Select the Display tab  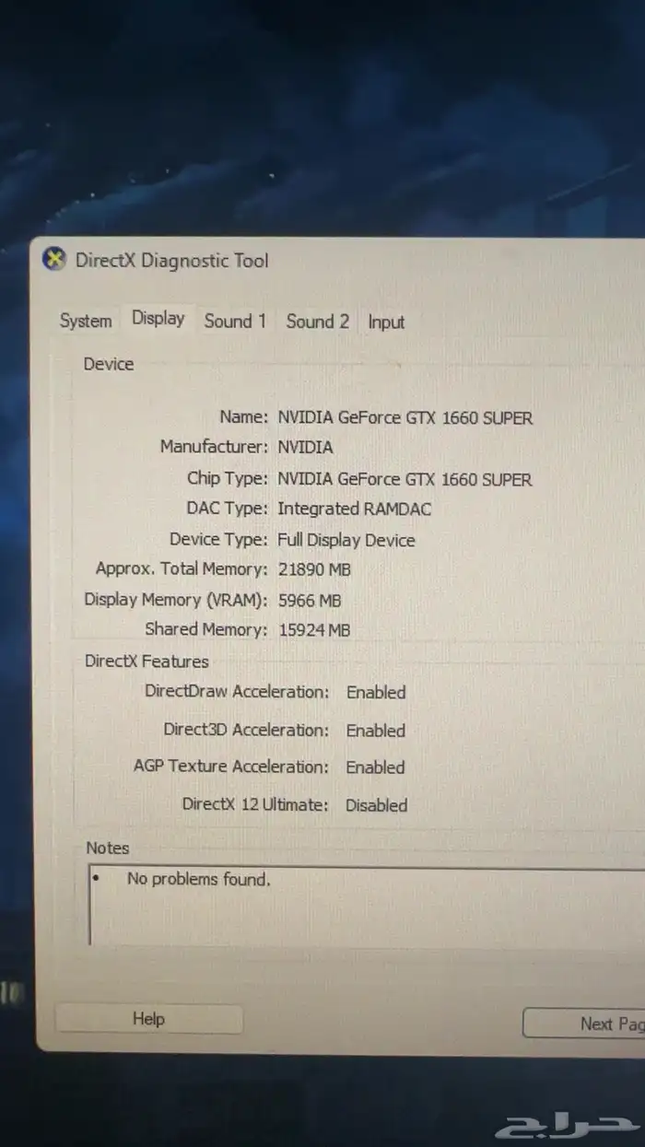158,319
